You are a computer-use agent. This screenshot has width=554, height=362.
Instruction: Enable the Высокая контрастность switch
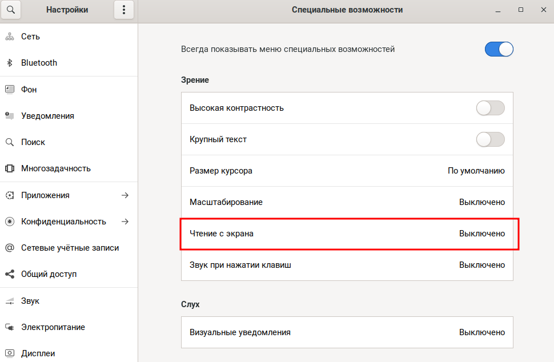coord(490,108)
